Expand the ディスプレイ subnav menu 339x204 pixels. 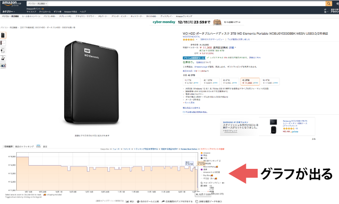point(166,16)
